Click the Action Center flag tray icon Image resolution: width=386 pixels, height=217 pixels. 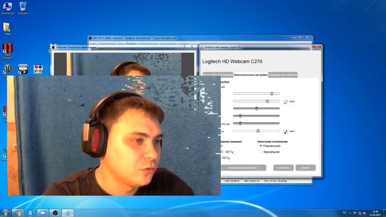pyautogui.click(x=355, y=213)
